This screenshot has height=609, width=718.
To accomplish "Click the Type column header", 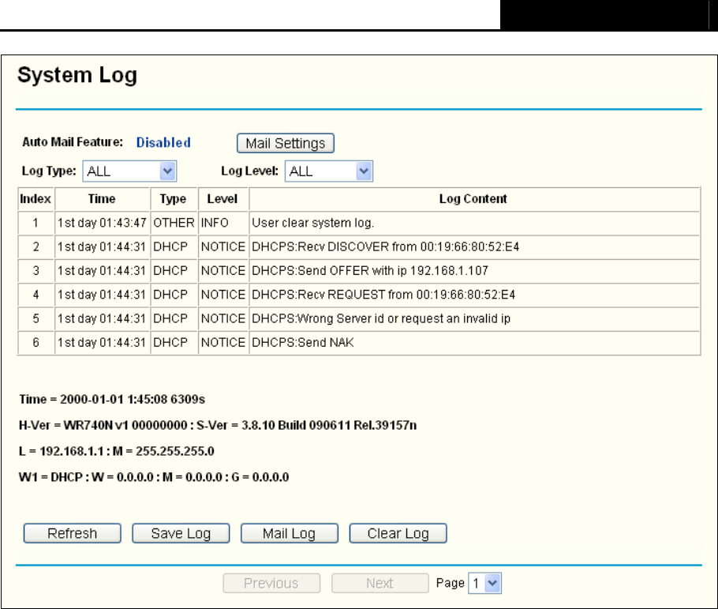I will pos(173,199).
